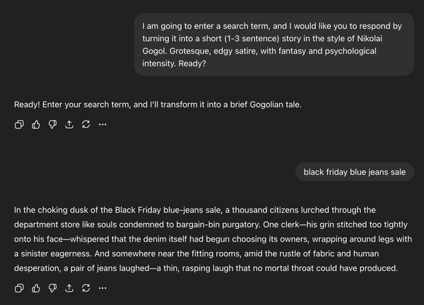Screen dimensions: 424x305
Task: Give thumbs up to the jeans story
Action: [x=36, y=287]
